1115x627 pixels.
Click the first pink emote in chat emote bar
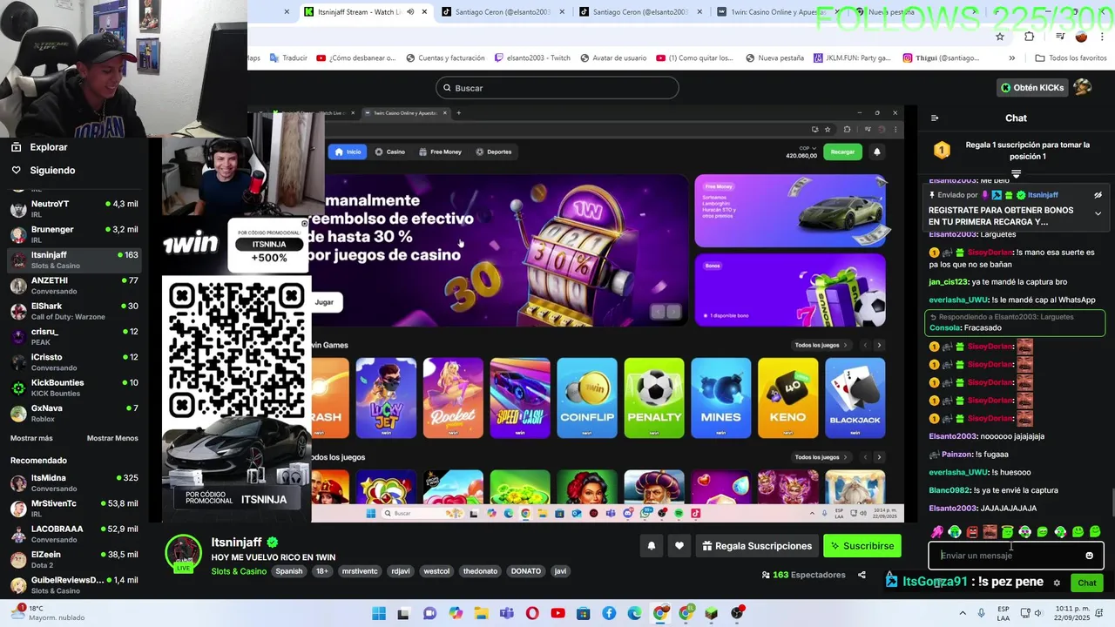[937, 531]
